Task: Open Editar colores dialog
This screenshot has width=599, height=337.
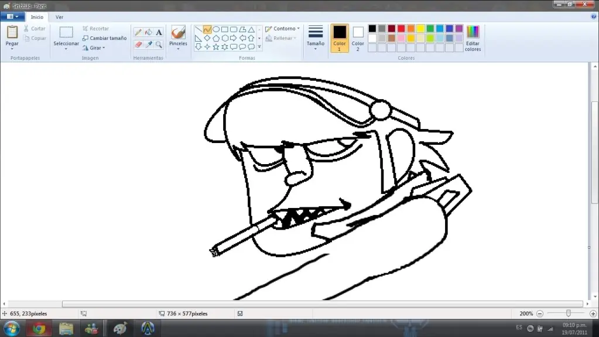Action: [x=473, y=38]
